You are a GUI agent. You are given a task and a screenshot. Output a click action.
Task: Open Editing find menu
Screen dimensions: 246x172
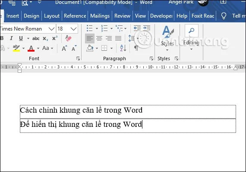191,37
